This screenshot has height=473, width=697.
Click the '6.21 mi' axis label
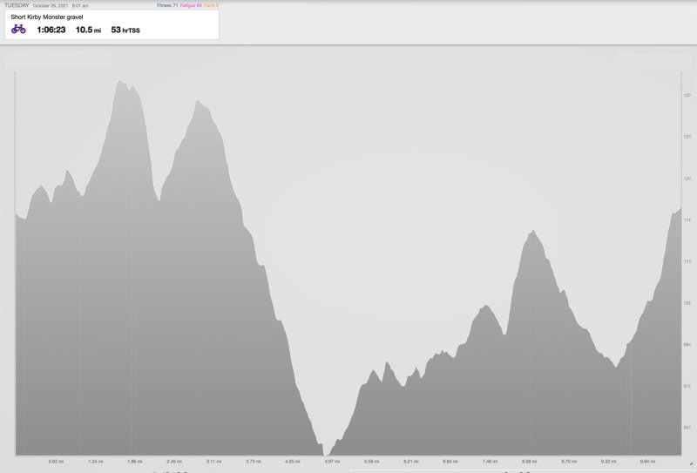(x=411, y=462)
